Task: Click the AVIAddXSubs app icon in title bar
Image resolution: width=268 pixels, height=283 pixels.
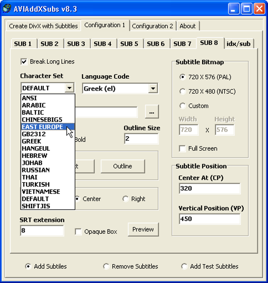Action: click(7, 8)
